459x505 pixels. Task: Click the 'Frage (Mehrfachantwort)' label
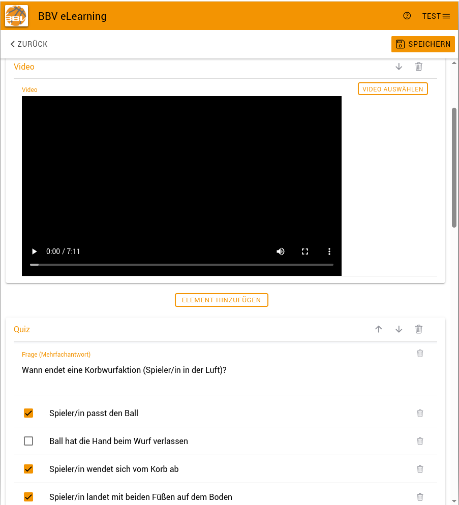click(56, 354)
